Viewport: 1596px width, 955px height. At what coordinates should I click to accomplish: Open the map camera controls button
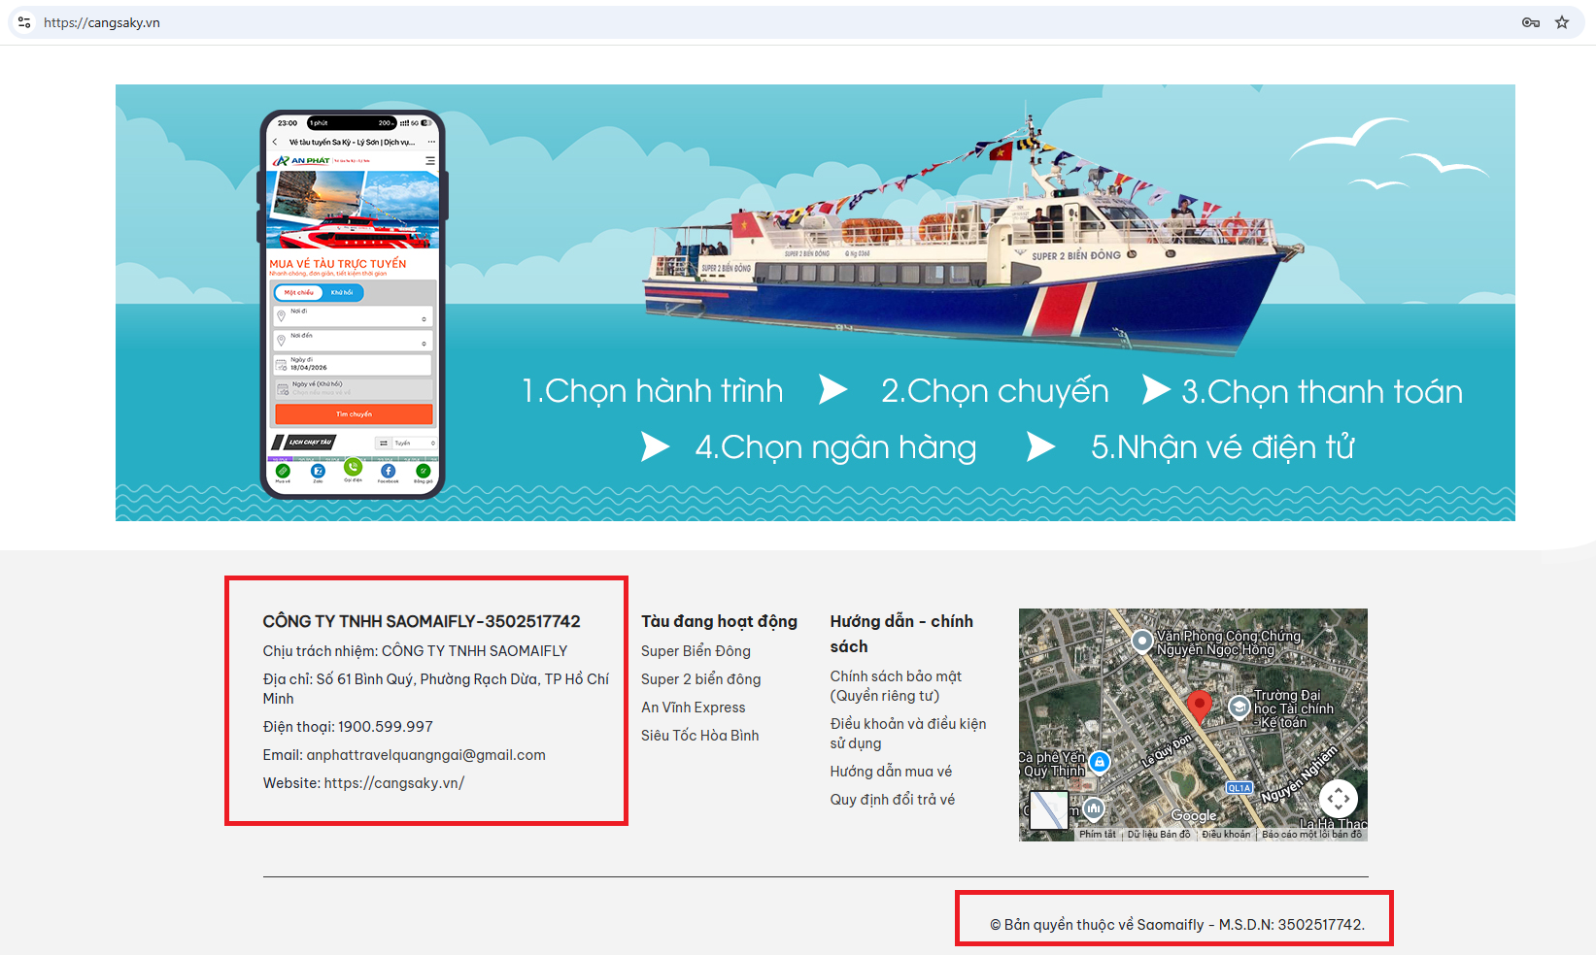pos(1339,799)
